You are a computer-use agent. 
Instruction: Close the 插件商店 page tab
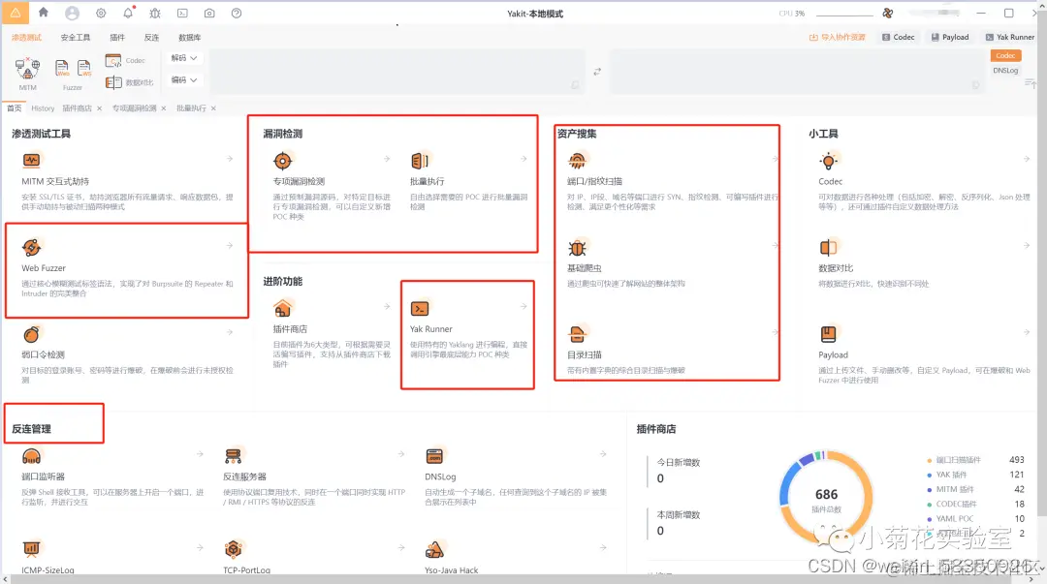coord(100,108)
